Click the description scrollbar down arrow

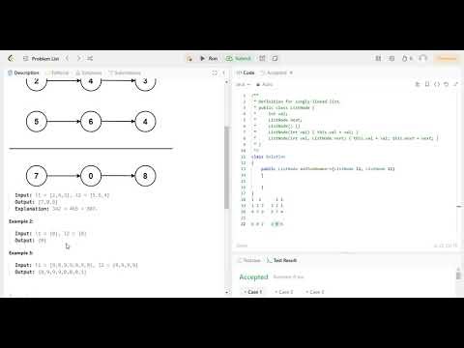click(x=226, y=292)
